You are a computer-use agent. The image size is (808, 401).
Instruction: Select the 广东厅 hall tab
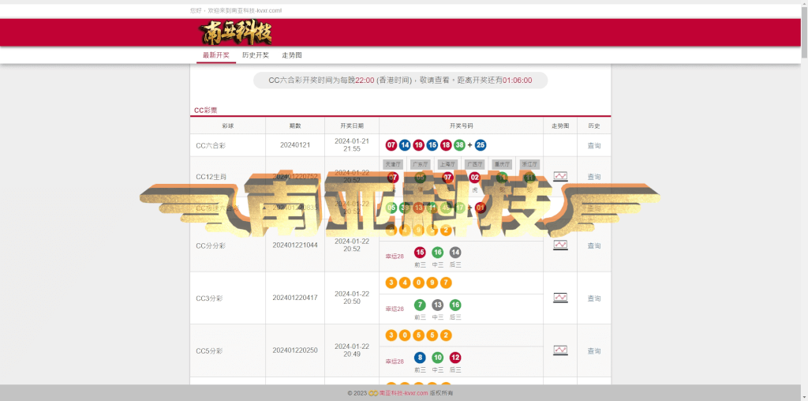pyautogui.click(x=420, y=164)
